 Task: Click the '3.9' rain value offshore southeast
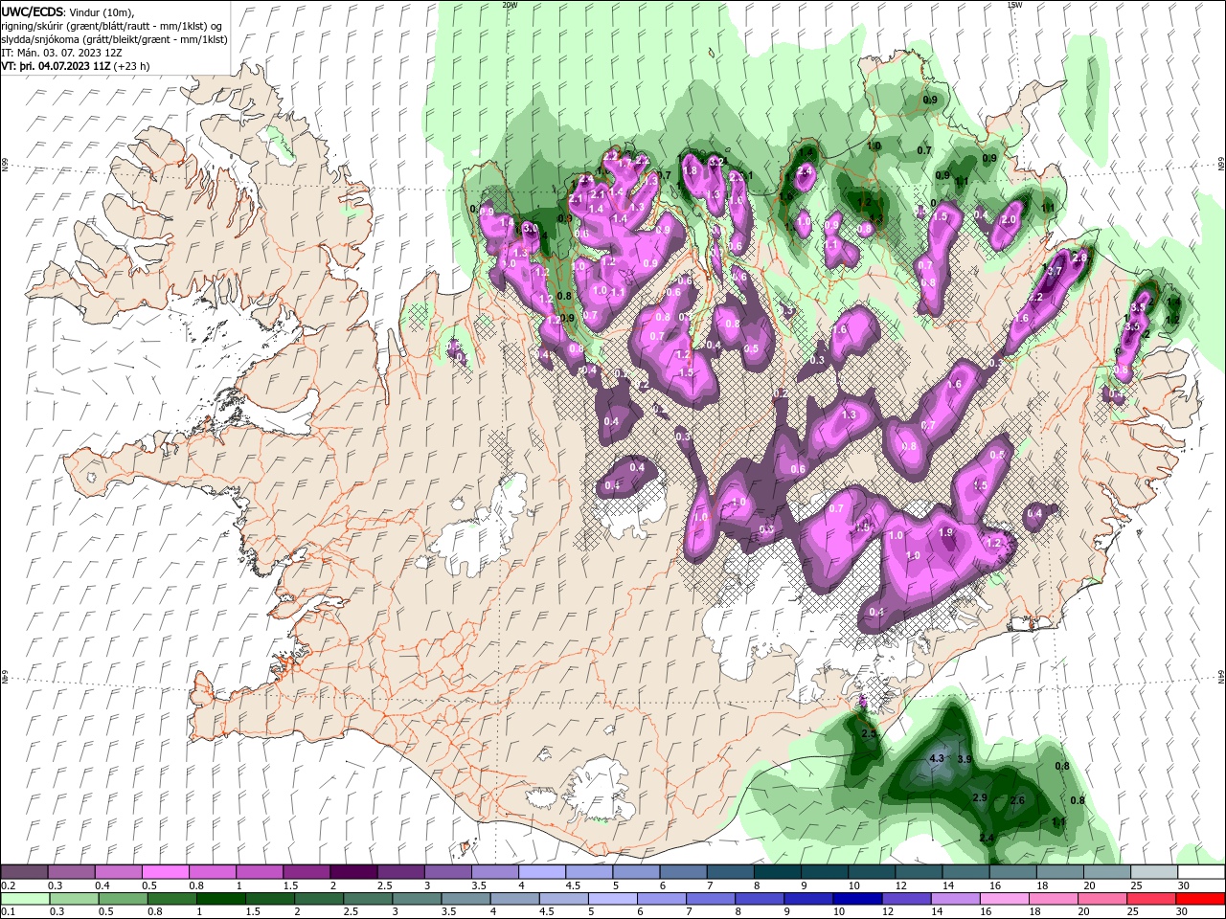[965, 759]
